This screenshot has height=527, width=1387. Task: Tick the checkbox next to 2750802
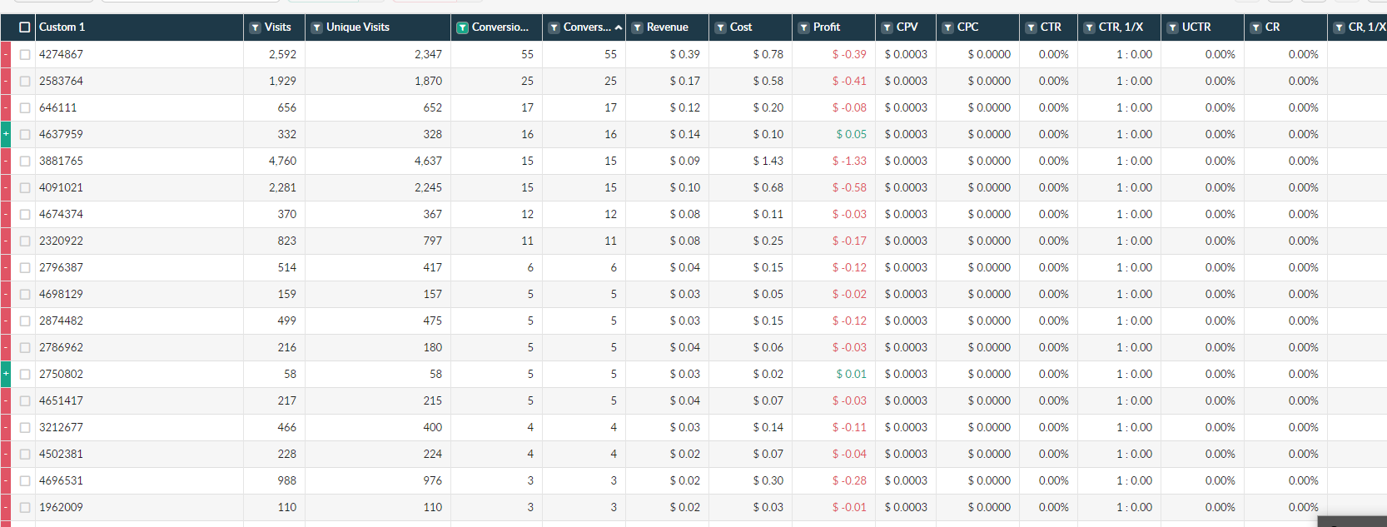(x=25, y=374)
